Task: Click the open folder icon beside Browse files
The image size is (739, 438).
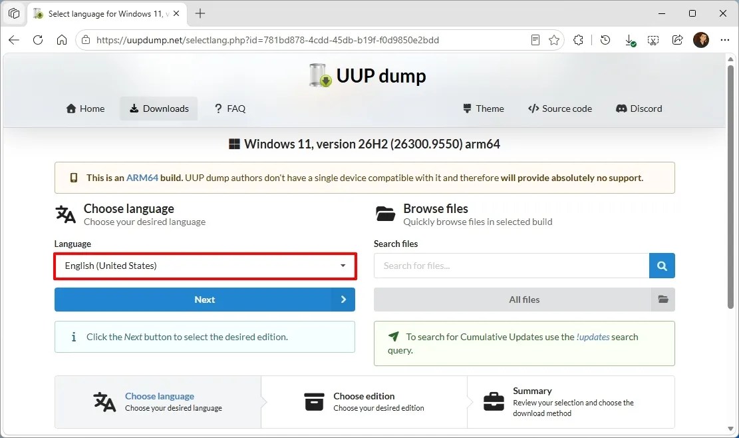Action: tap(386, 214)
